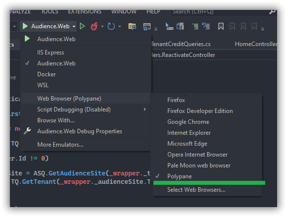The width and height of the screenshot is (287, 217).
Task: Open the dropdown next to the restart icon
Action: pyautogui.click(x=120, y=26)
